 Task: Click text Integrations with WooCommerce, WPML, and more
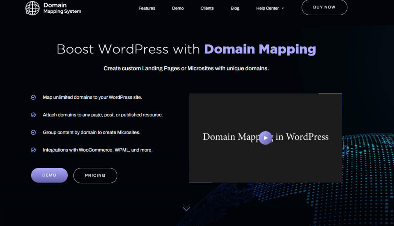(x=98, y=150)
